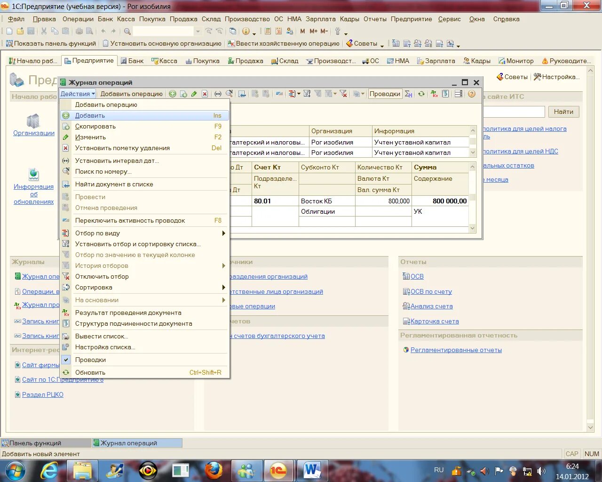Click the Set date interval icon
Viewport: 602px width, 482px height.
coord(218,94)
